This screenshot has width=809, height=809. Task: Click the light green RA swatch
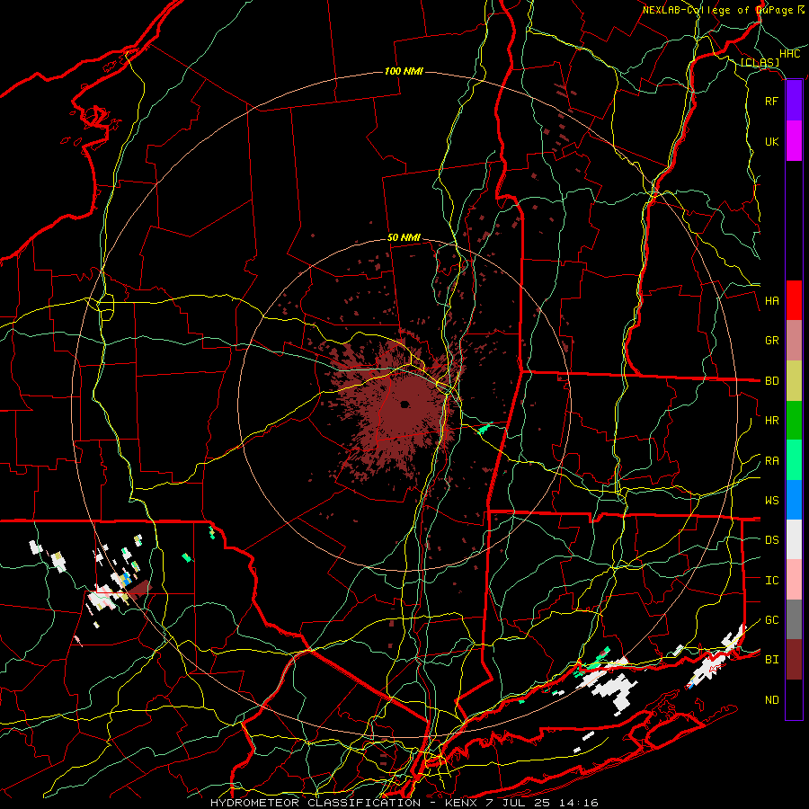click(x=794, y=460)
